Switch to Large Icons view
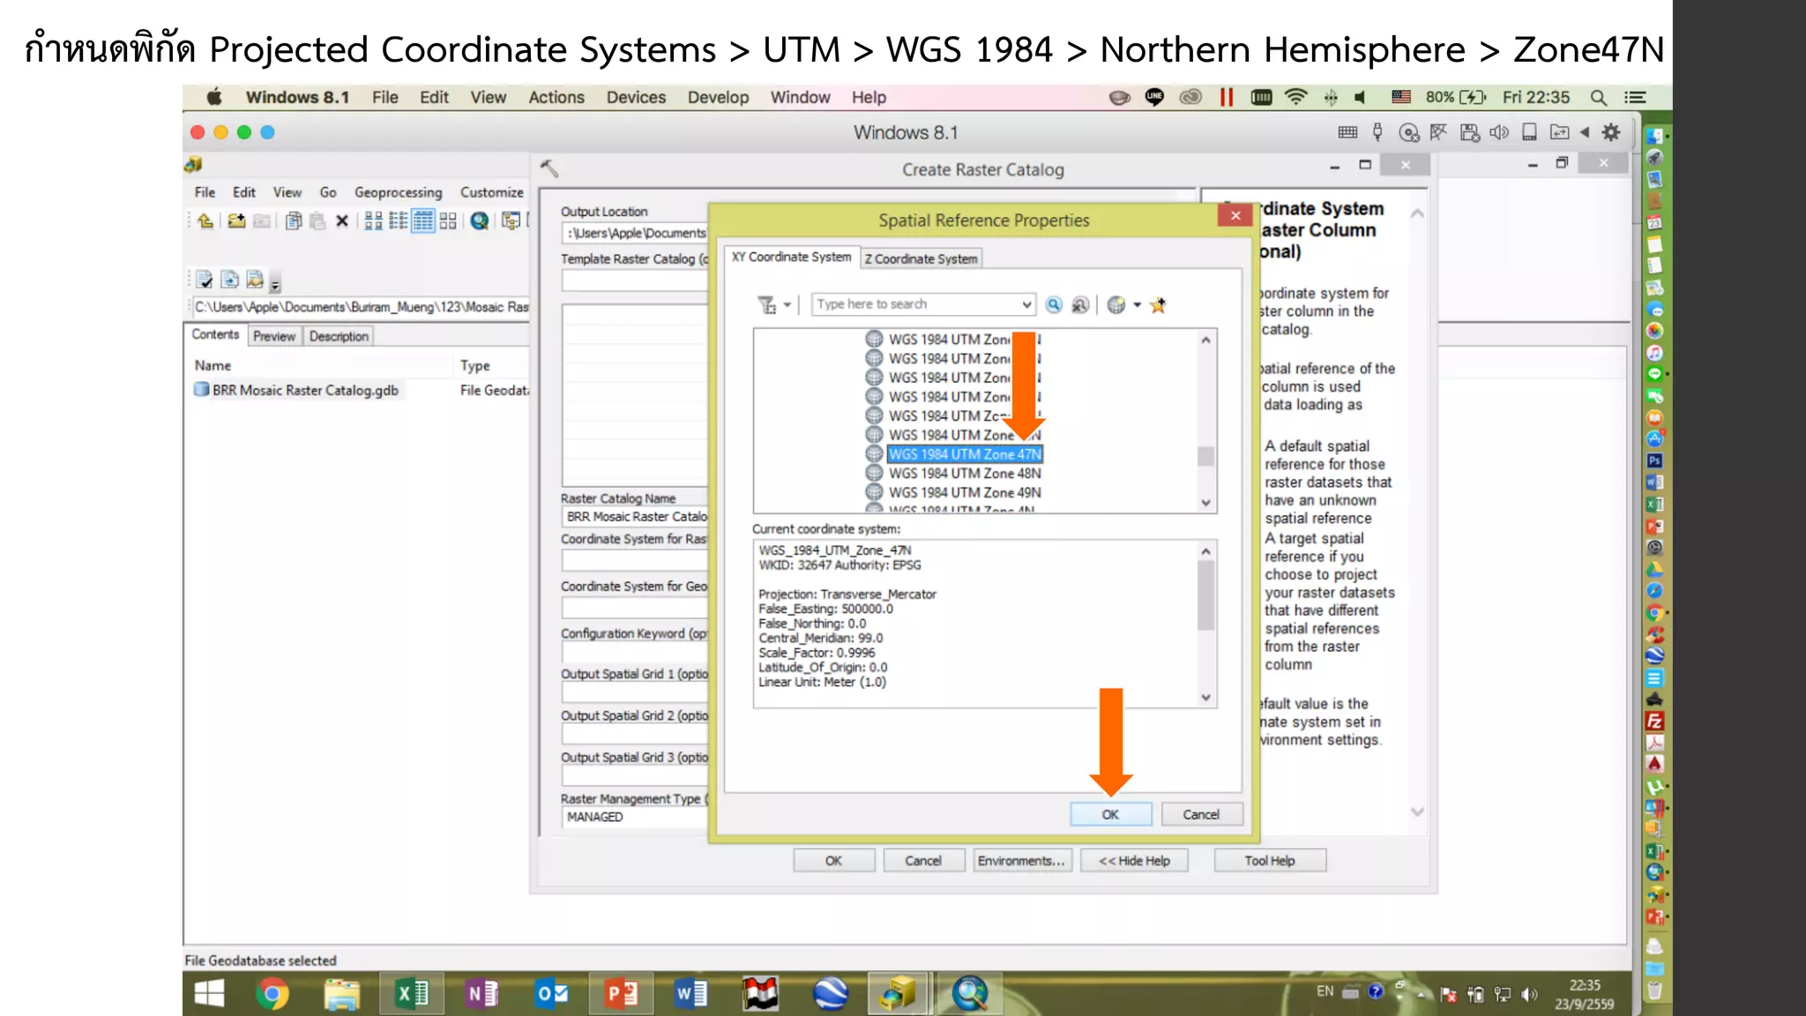 point(373,221)
